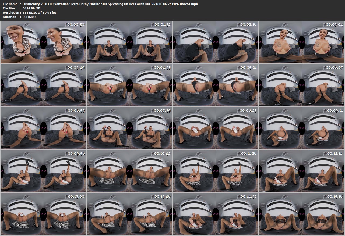The height and width of the screenshot is (236, 345).
Task: Click the frame stamped 00:13:46
Action: coord(129,214)
